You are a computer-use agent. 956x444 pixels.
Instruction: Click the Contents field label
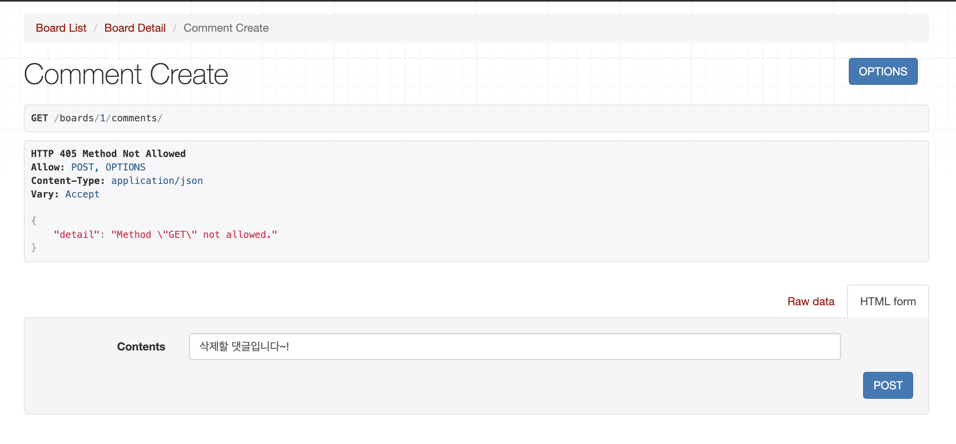141,347
